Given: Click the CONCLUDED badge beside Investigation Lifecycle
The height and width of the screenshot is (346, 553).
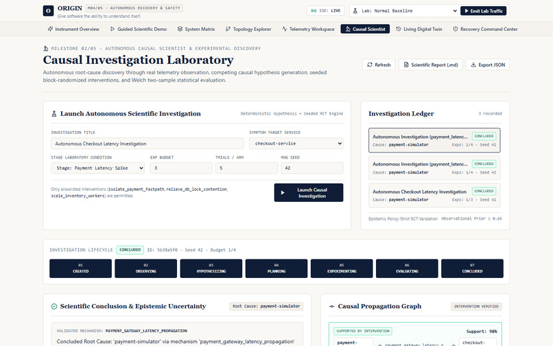Looking at the screenshot, I should 130,250.
